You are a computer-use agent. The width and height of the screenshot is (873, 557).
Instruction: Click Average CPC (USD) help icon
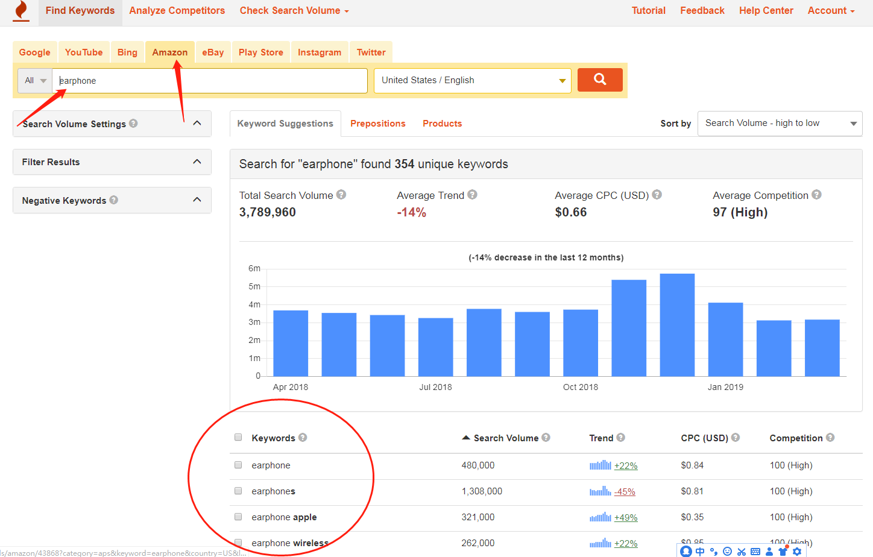click(x=657, y=194)
